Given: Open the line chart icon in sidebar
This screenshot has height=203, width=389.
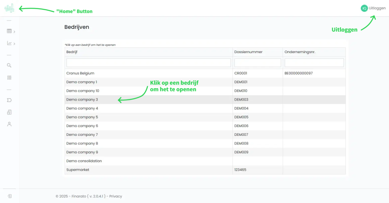Looking at the screenshot, I should click(9, 43).
